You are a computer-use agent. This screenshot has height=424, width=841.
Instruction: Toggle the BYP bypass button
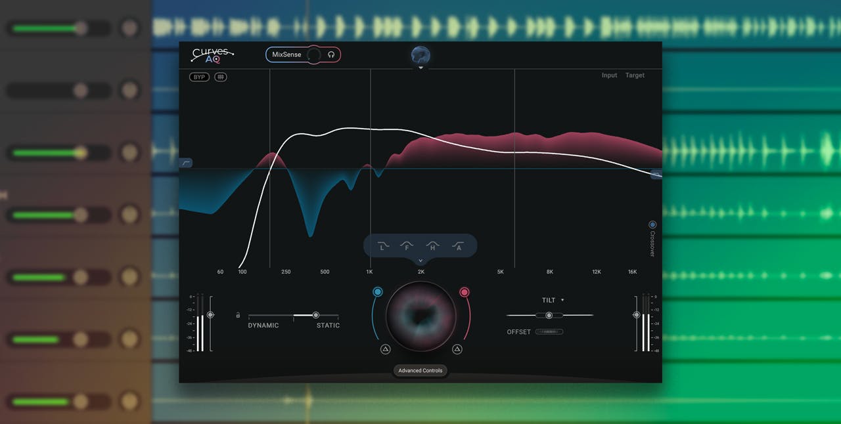click(x=198, y=77)
